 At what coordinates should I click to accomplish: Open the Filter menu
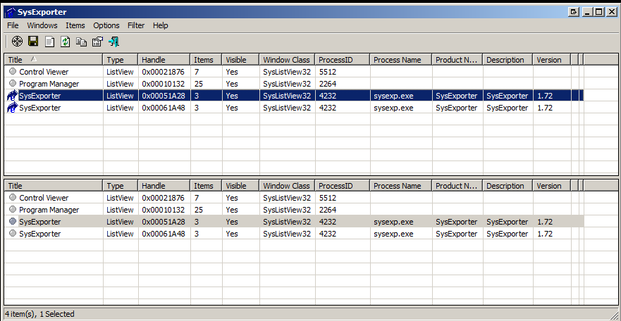136,25
